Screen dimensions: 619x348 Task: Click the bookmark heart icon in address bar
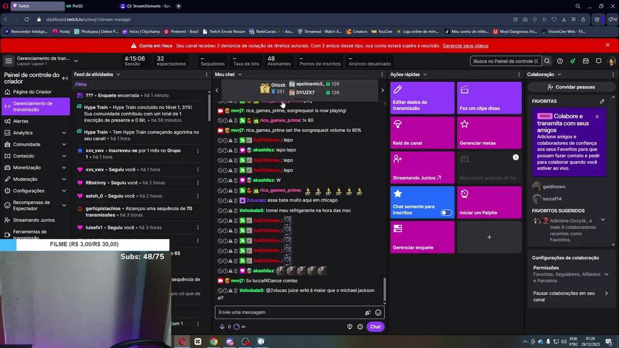(554, 19)
